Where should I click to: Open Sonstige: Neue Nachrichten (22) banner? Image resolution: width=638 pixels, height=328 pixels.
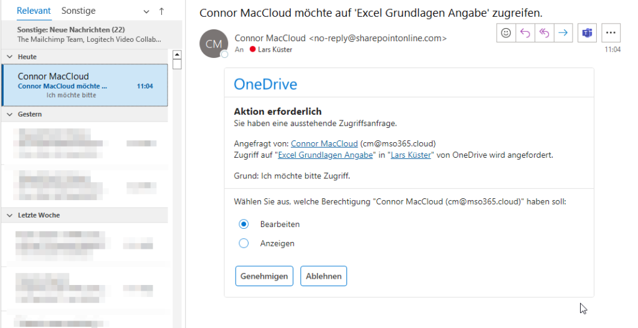tap(92, 35)
